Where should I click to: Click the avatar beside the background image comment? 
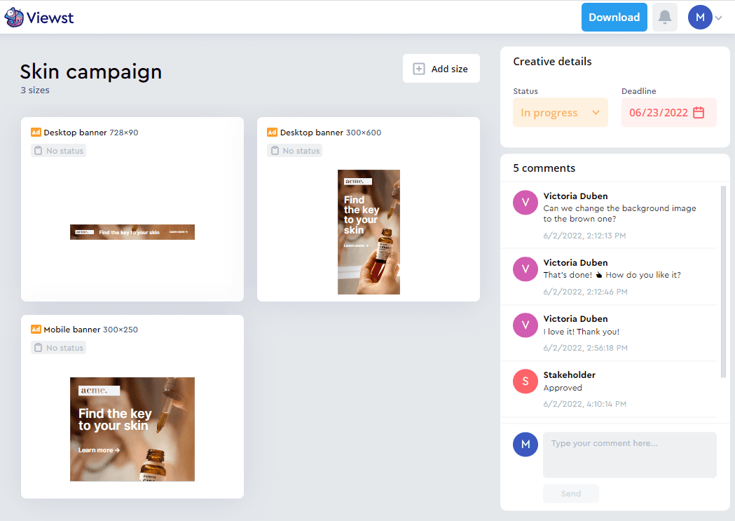tap(526, 203)
